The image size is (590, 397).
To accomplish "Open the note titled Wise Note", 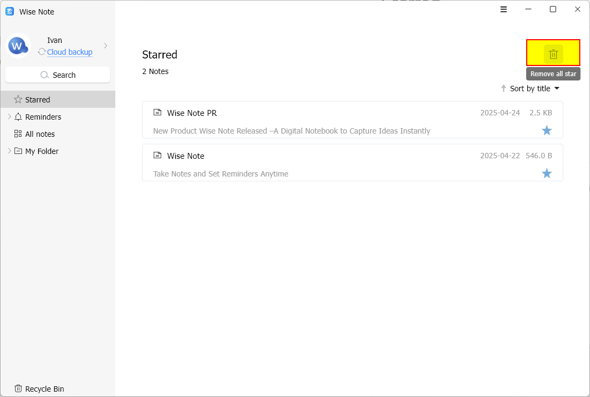I will pyautogui.click(x=186, y=156).
